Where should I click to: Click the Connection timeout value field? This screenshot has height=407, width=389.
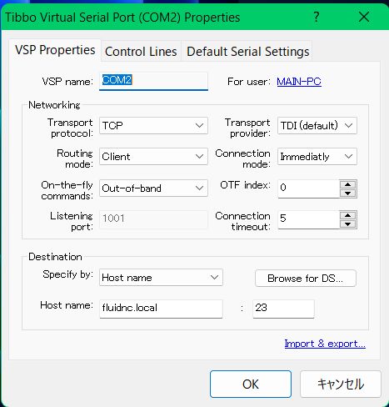[x=309, y=219]
